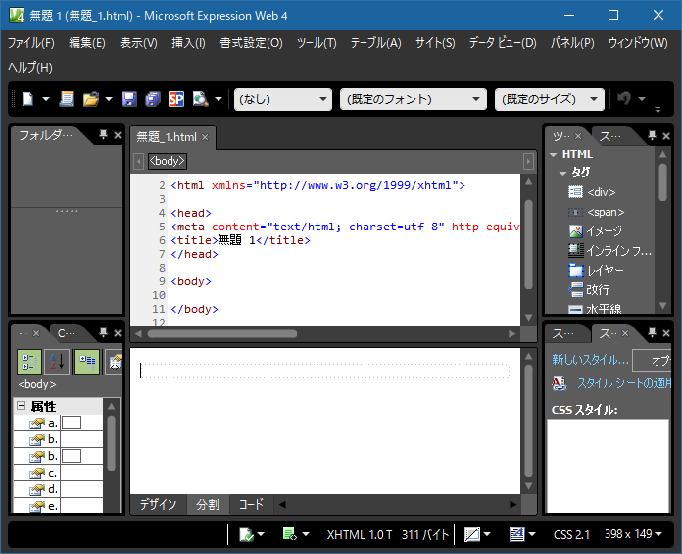Select the 無題_1.html document tab
The height and width of the screenshot is (554, 682).
click(x=167, y=137)
